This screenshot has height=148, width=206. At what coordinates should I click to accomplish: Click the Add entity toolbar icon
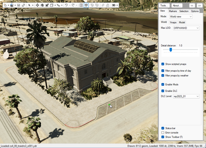click(x=92, y=5)
